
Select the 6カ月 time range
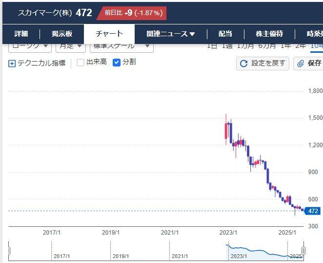[267, 46]
